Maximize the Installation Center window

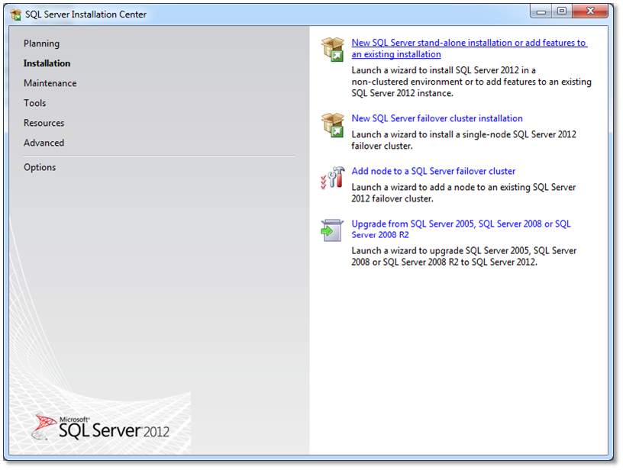coord(562,11)
